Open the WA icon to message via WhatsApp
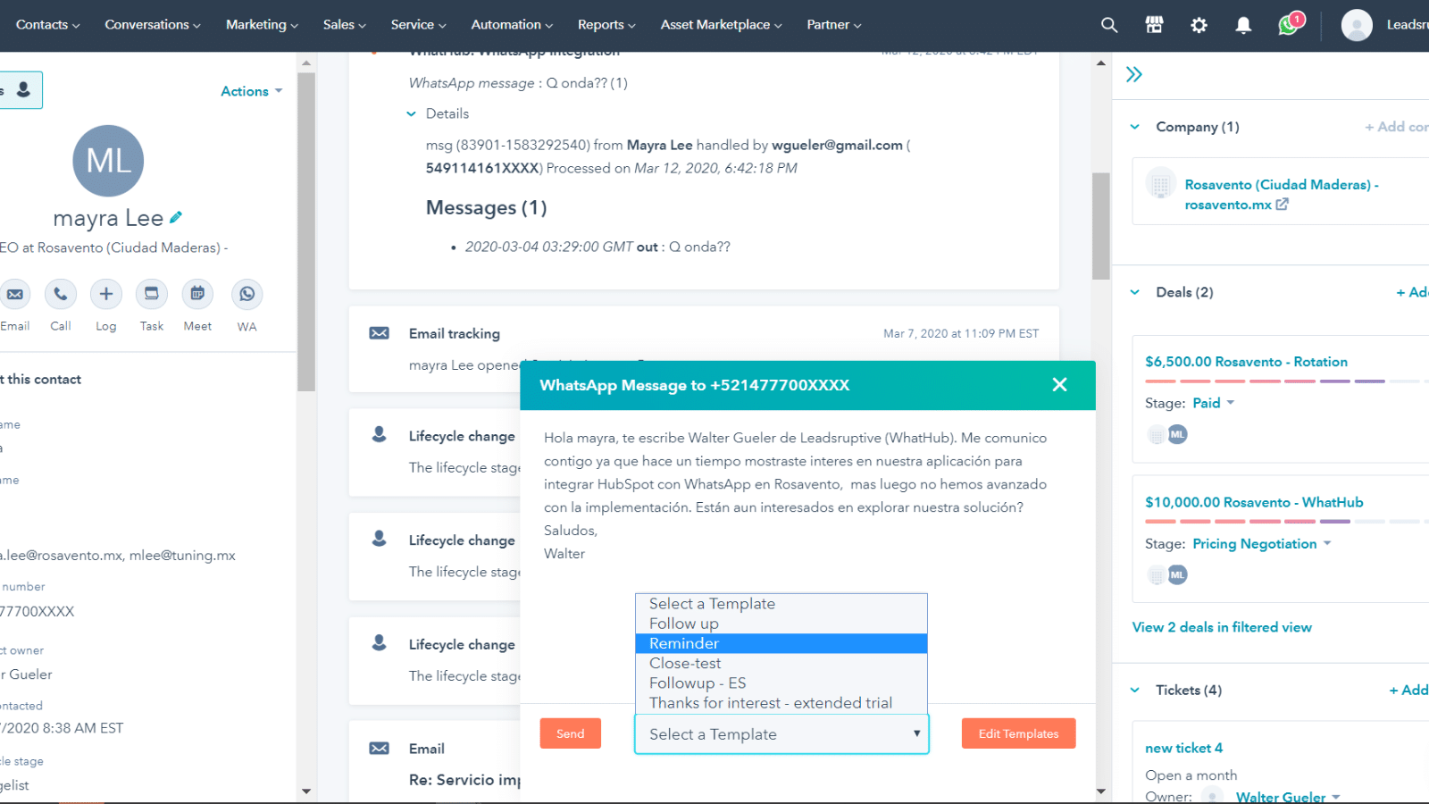This screenshot has height=804, width=1429. point(247,293)
